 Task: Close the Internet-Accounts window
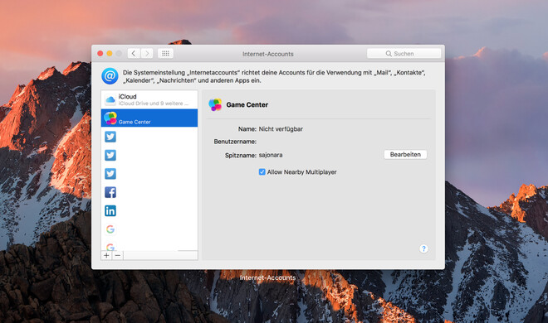[x=100, y=53]
